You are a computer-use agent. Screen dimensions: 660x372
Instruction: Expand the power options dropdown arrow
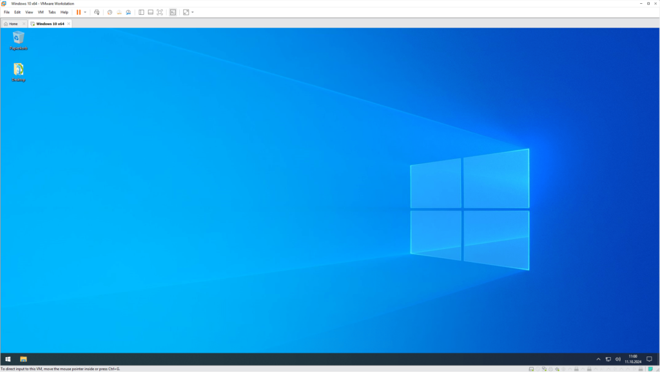click(85, 12)
